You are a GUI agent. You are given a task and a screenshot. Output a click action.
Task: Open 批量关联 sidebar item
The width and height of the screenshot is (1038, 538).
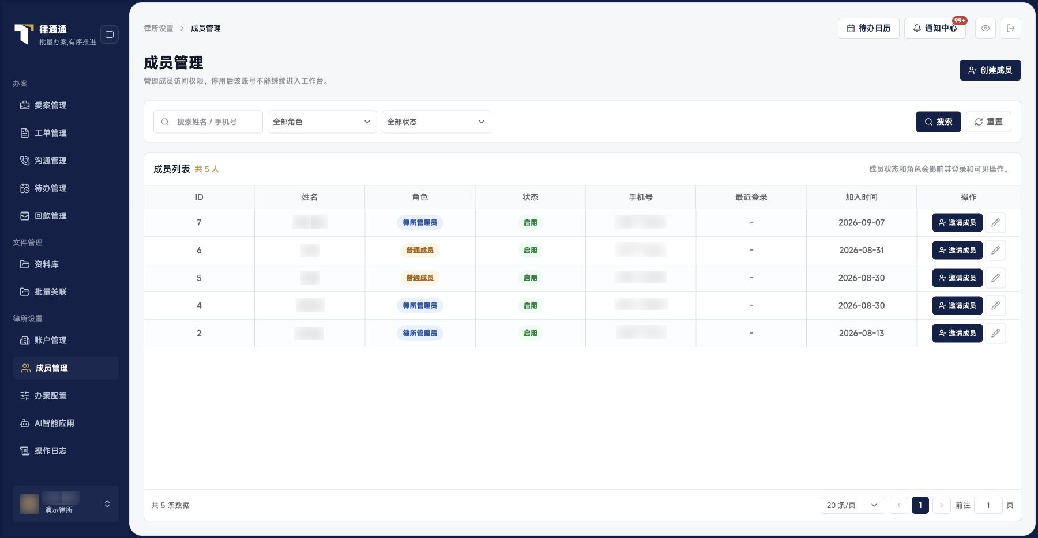coord(66,292)
